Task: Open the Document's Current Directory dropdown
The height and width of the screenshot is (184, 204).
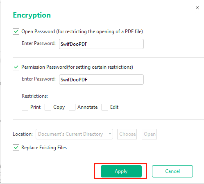Action: pyautogui.click(x=74, y=134)
